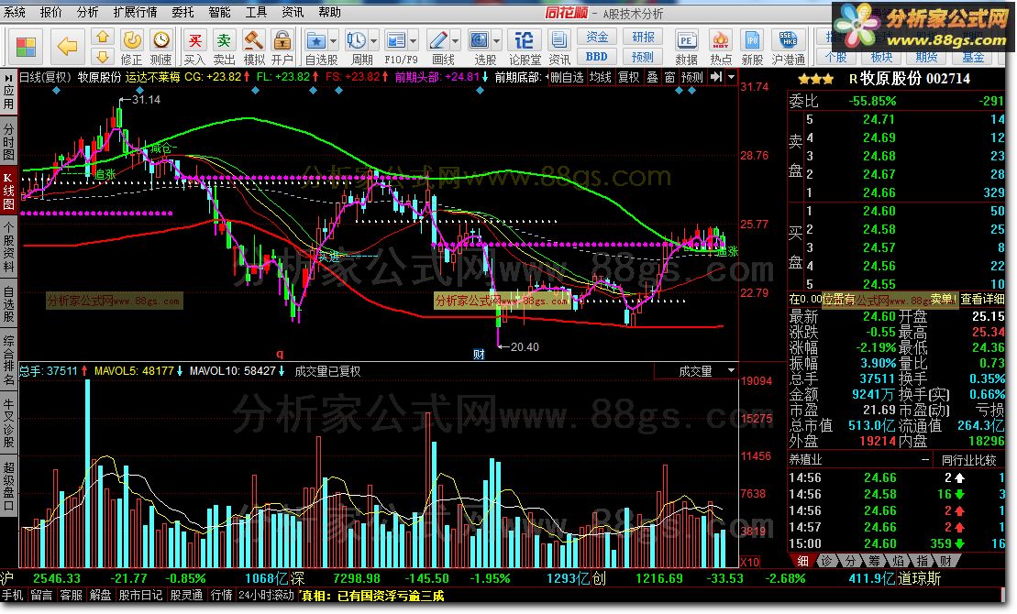
Task: Click the 研报 toolbar button
Action: point(643,37)
